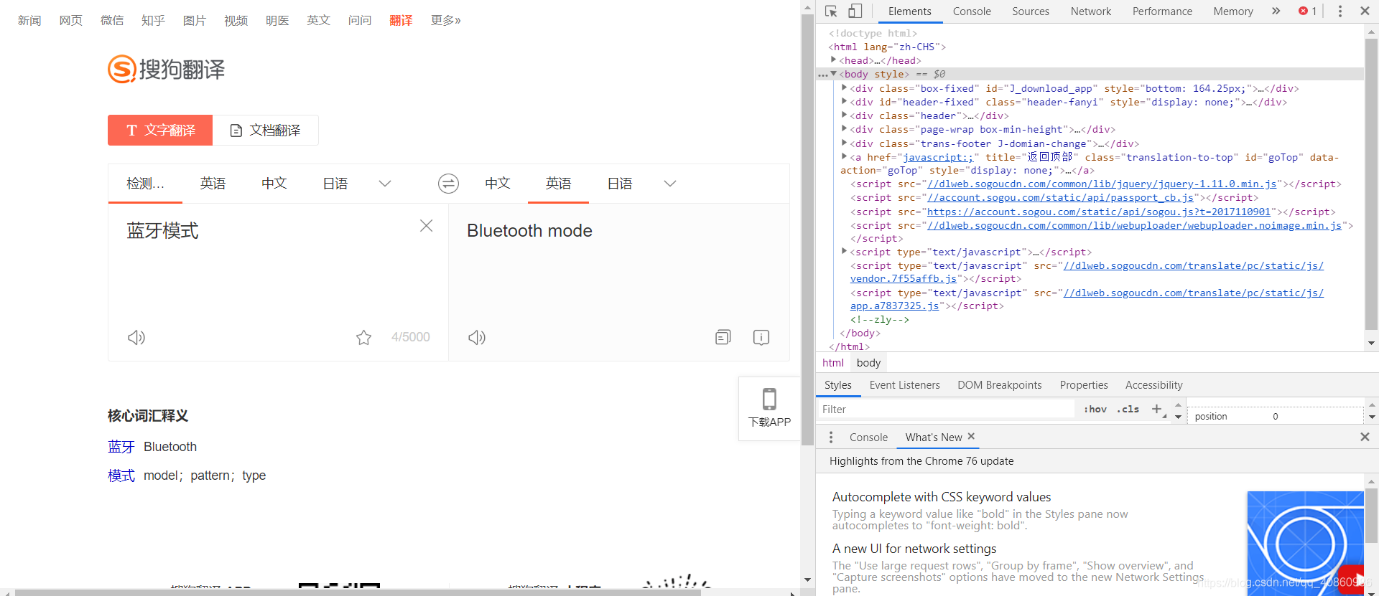Viewport: 1379px width, 596px height.
Task: Choose 中文 as target language
Action: pyautogui.click(x=498, y=184)
